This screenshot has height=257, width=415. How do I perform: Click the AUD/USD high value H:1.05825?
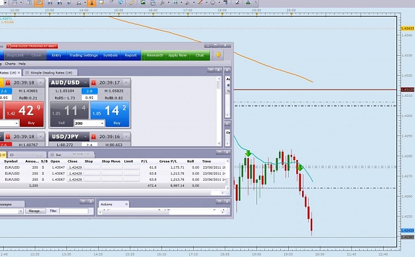tap(114, 91)
